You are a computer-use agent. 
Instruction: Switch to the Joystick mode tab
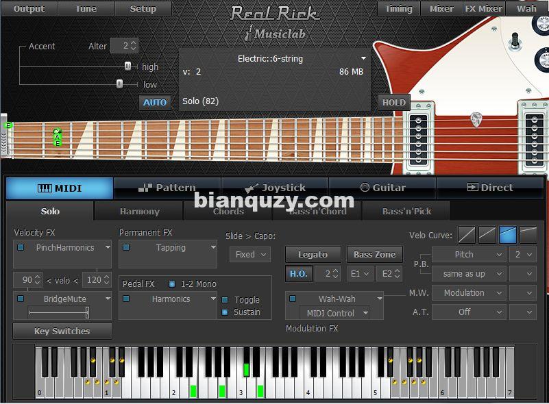point(276,188)
